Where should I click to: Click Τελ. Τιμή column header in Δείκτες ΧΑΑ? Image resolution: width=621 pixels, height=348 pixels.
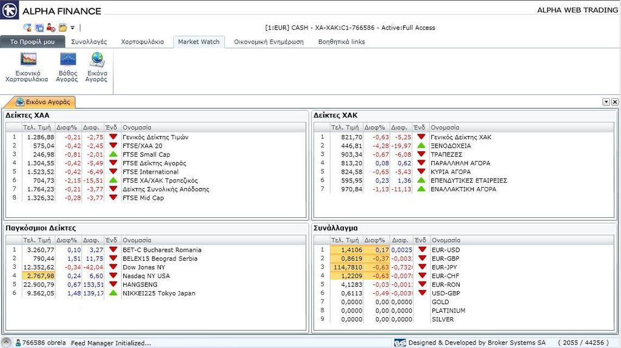pyautogui.click(x=37, y=127)
